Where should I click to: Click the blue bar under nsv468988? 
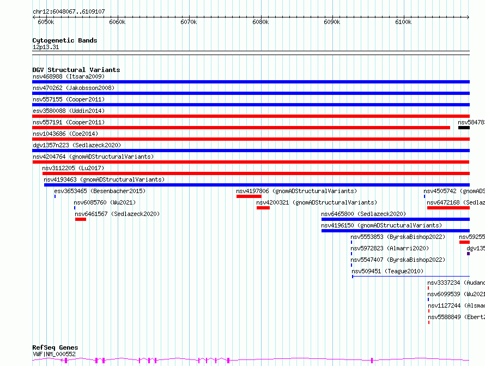(251, 82)
